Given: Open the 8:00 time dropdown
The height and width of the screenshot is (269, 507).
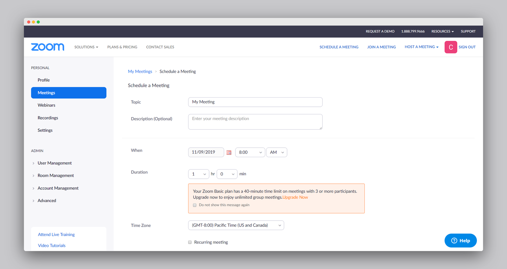Looking at the screenshot, I should coord(250,152).
